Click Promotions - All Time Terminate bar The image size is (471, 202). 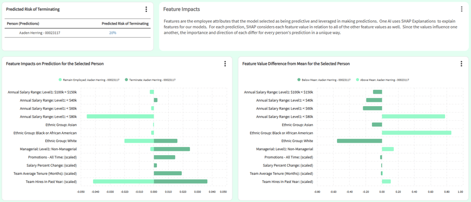pos(164,157)
